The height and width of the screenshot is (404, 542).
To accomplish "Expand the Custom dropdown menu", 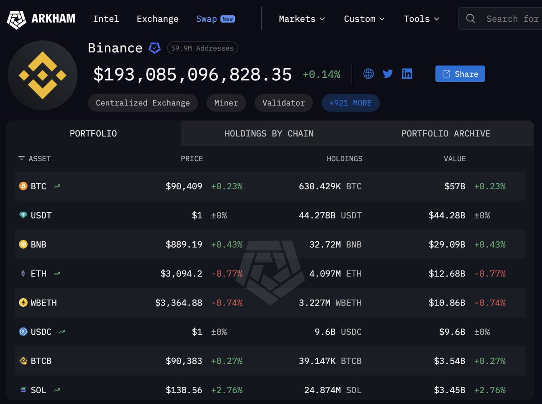I will (364, 19).
